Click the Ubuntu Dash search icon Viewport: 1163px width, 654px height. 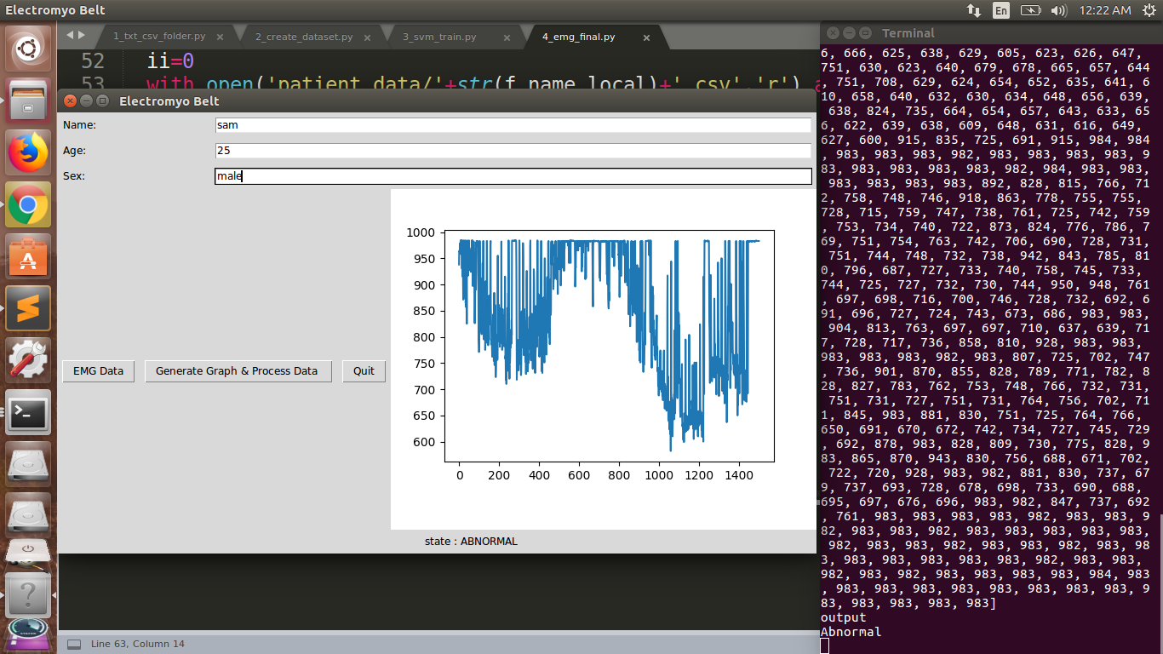tap(28, 49)
